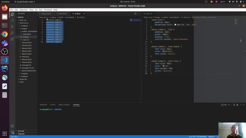Click the white rgb background-color swatch
246x138 pixels.
(x=175, y=25)
